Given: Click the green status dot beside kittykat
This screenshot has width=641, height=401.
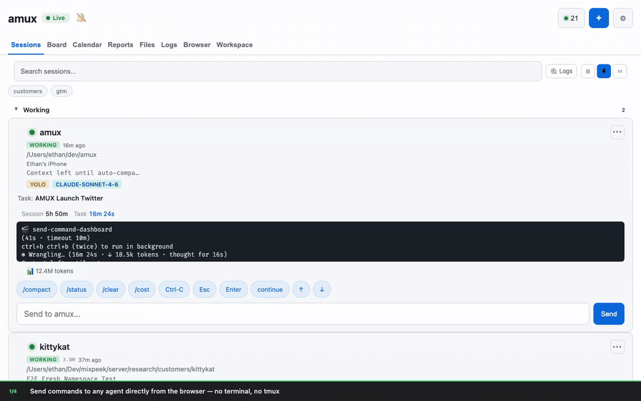Looking at the screenshot, I should (x=32, y=346).
